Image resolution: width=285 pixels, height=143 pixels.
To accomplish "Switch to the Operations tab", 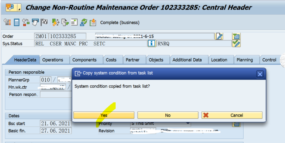I will 53,60.
